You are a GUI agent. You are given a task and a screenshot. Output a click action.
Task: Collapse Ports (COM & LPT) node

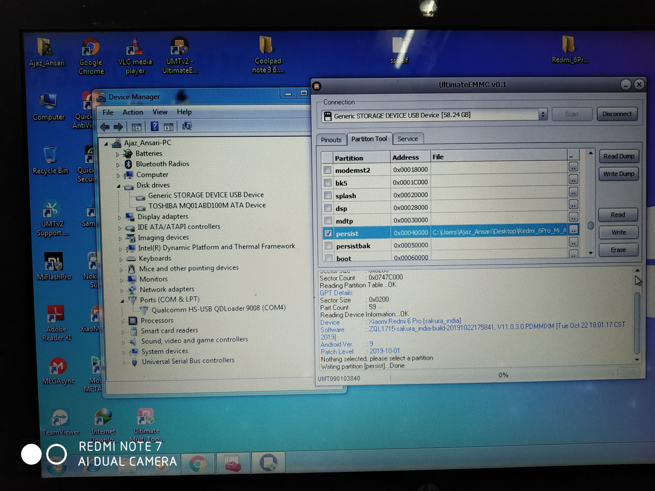[122, 301]
